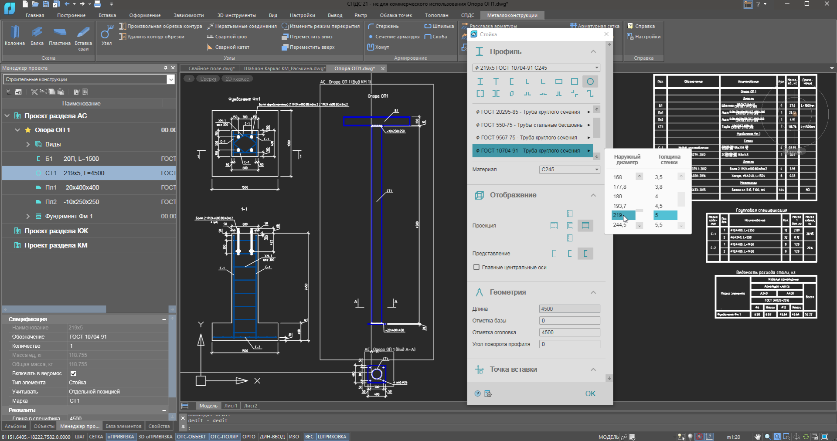Image resolution: width=837 pixels, height=441 pixels.
Task: Open the Построение ribbon tab
Action: 71,15
